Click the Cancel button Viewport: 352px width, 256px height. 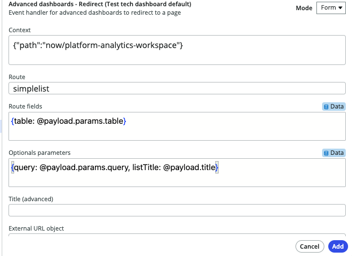coord(310,246)
